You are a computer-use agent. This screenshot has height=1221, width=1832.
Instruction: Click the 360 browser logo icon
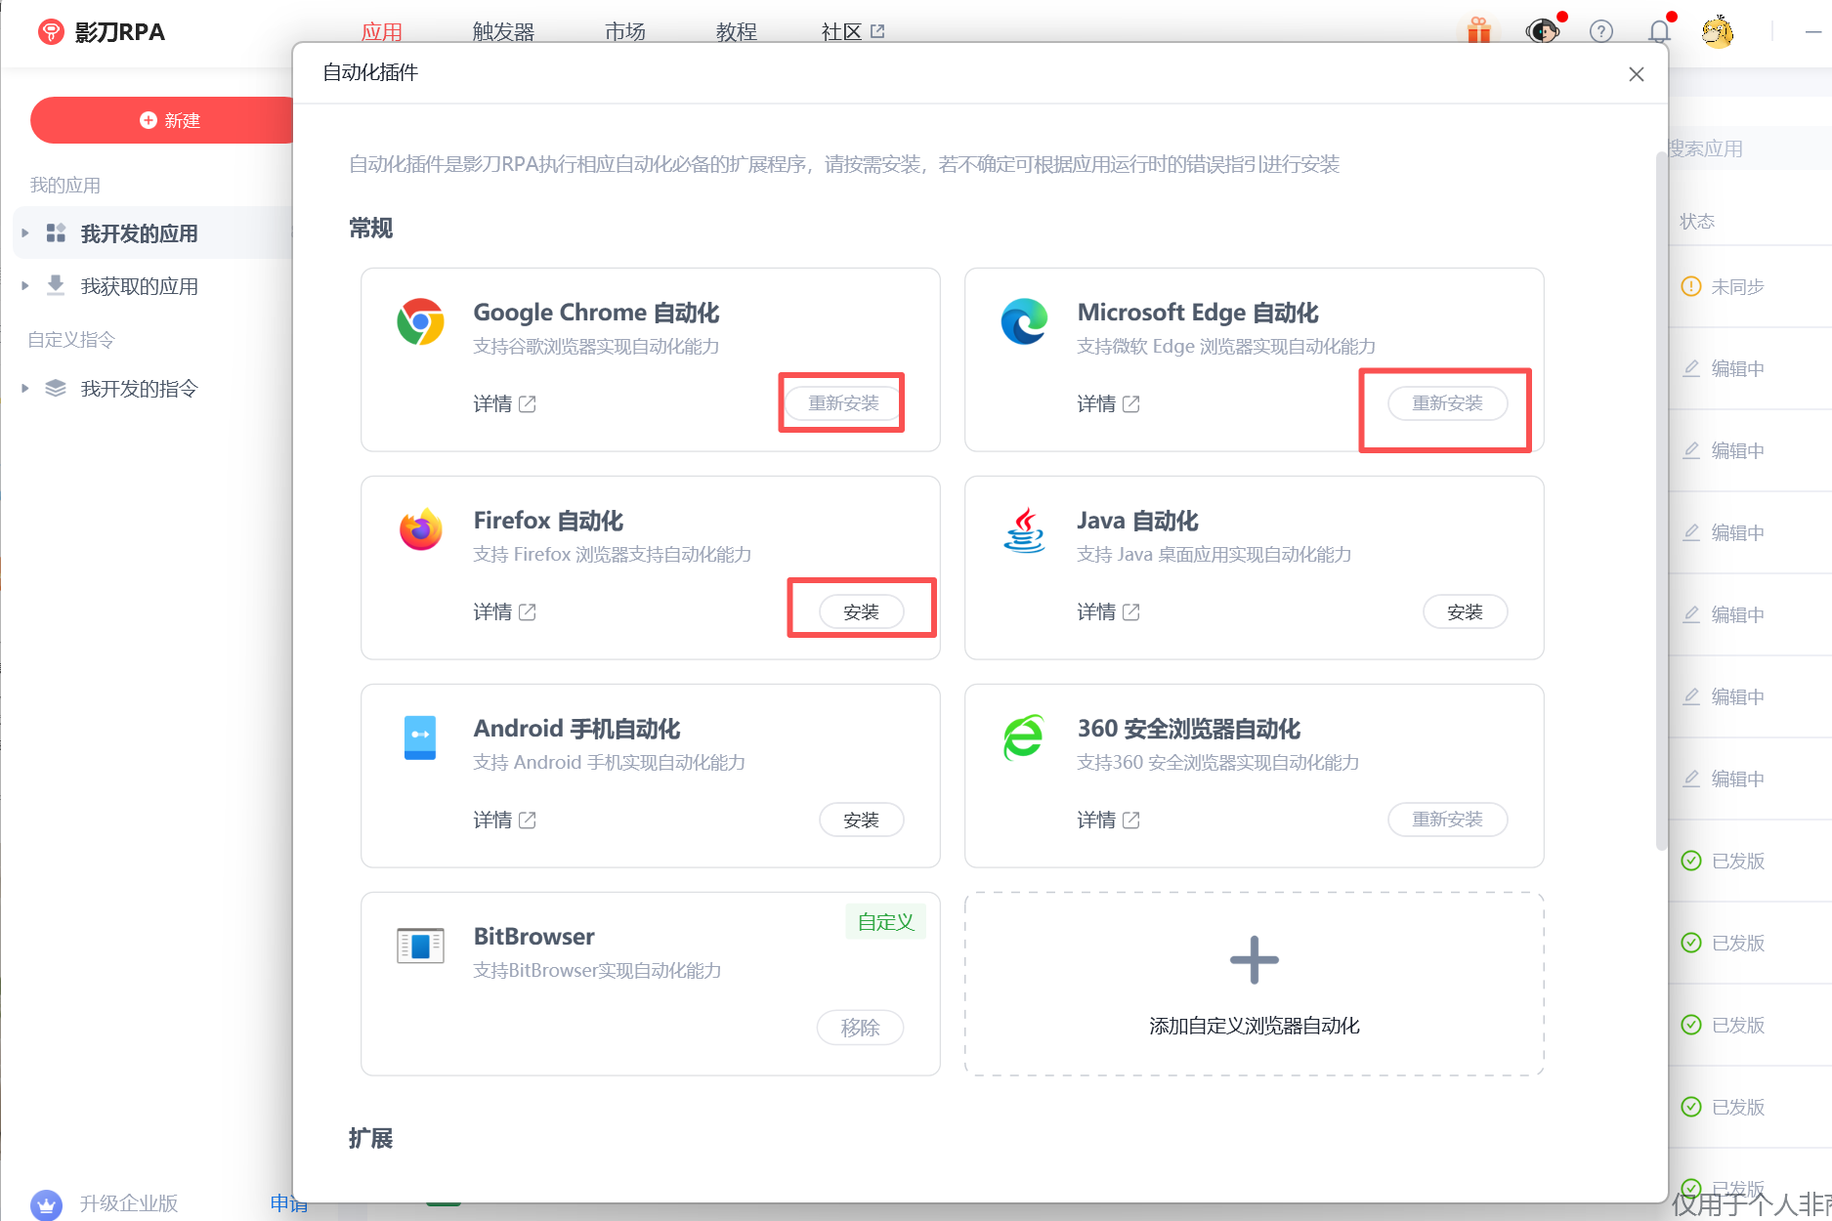pyautogui.click(x=1024, y=737)
